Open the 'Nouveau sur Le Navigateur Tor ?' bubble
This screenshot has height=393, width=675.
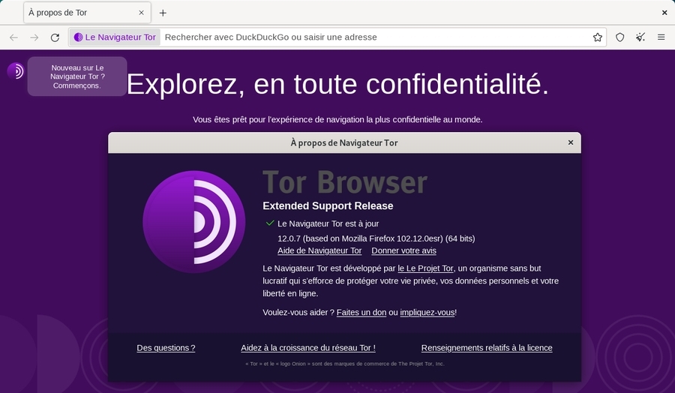[x=77, y=76]
